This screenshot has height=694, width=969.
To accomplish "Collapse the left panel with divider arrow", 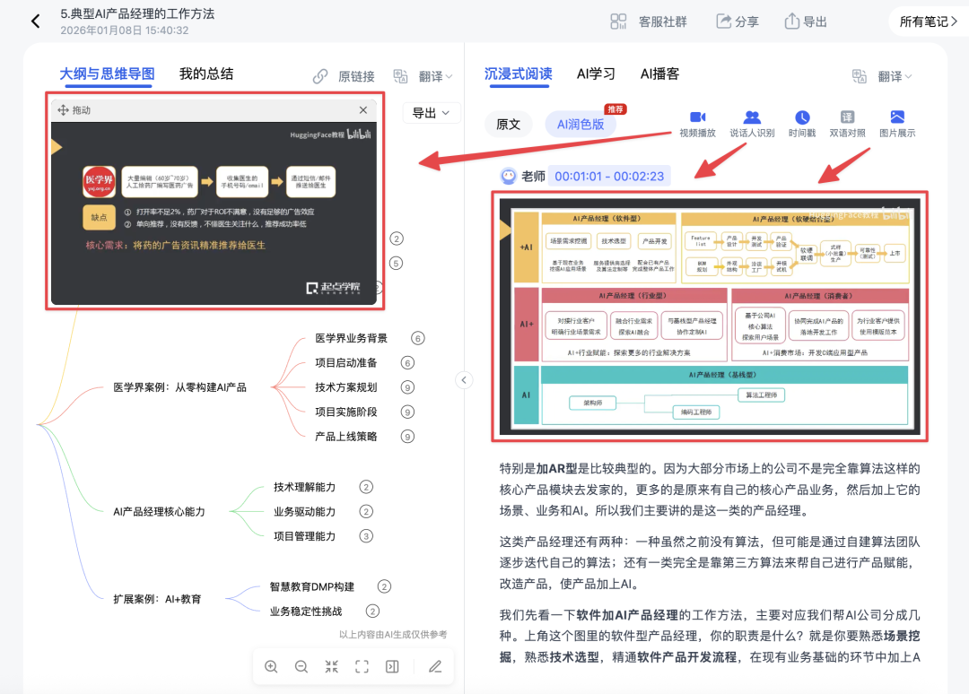I will [464, 379].
